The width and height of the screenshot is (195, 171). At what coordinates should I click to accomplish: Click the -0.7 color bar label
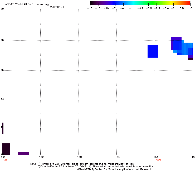click(140, 8)
